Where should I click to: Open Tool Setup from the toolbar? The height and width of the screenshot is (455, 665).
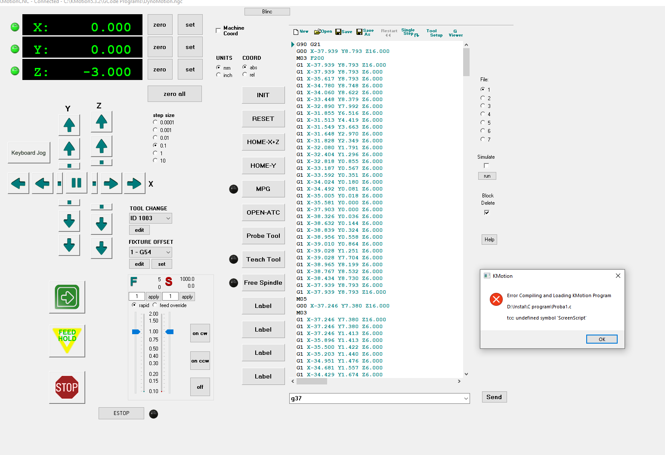click(434, 33)
